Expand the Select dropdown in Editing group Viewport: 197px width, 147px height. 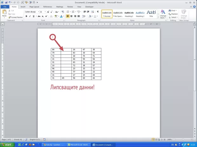coord(174,17)
